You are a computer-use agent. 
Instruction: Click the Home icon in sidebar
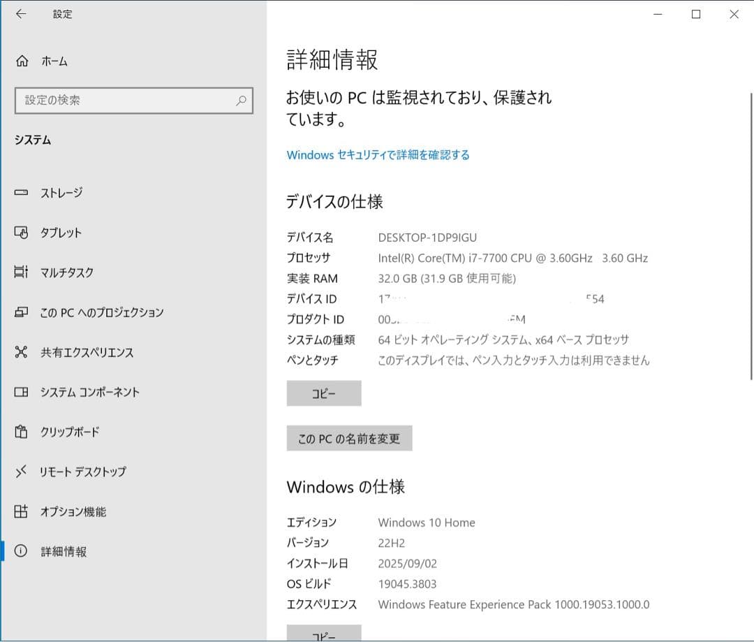pyautogui.click(x=22, y=61)
